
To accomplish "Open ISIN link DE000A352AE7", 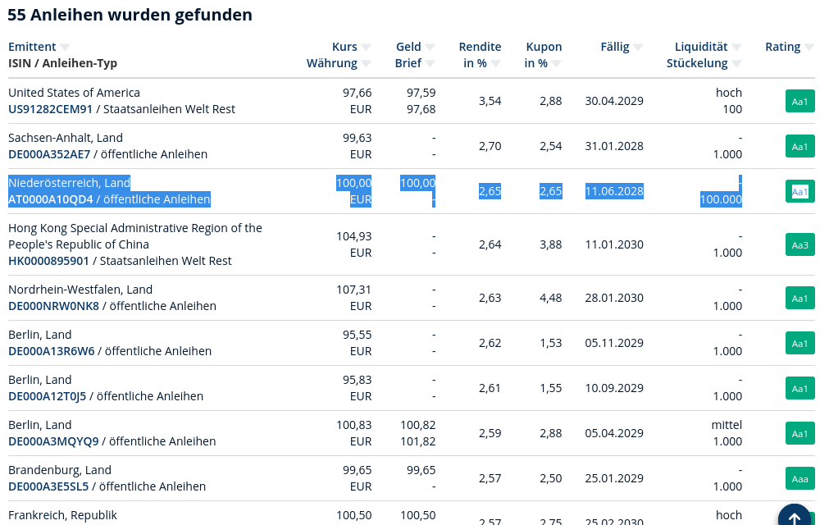I will coord(49,154).
